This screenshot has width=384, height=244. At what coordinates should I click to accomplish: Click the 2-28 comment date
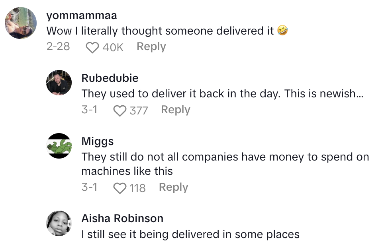pos(58,47)
